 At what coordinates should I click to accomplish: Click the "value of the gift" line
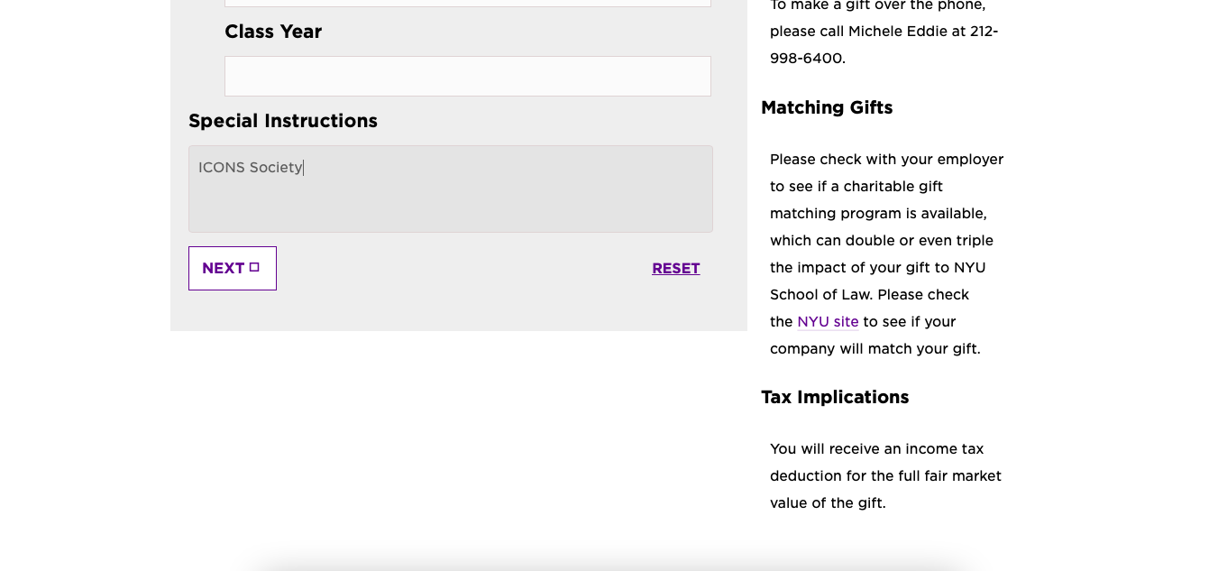tap(828, 502)
